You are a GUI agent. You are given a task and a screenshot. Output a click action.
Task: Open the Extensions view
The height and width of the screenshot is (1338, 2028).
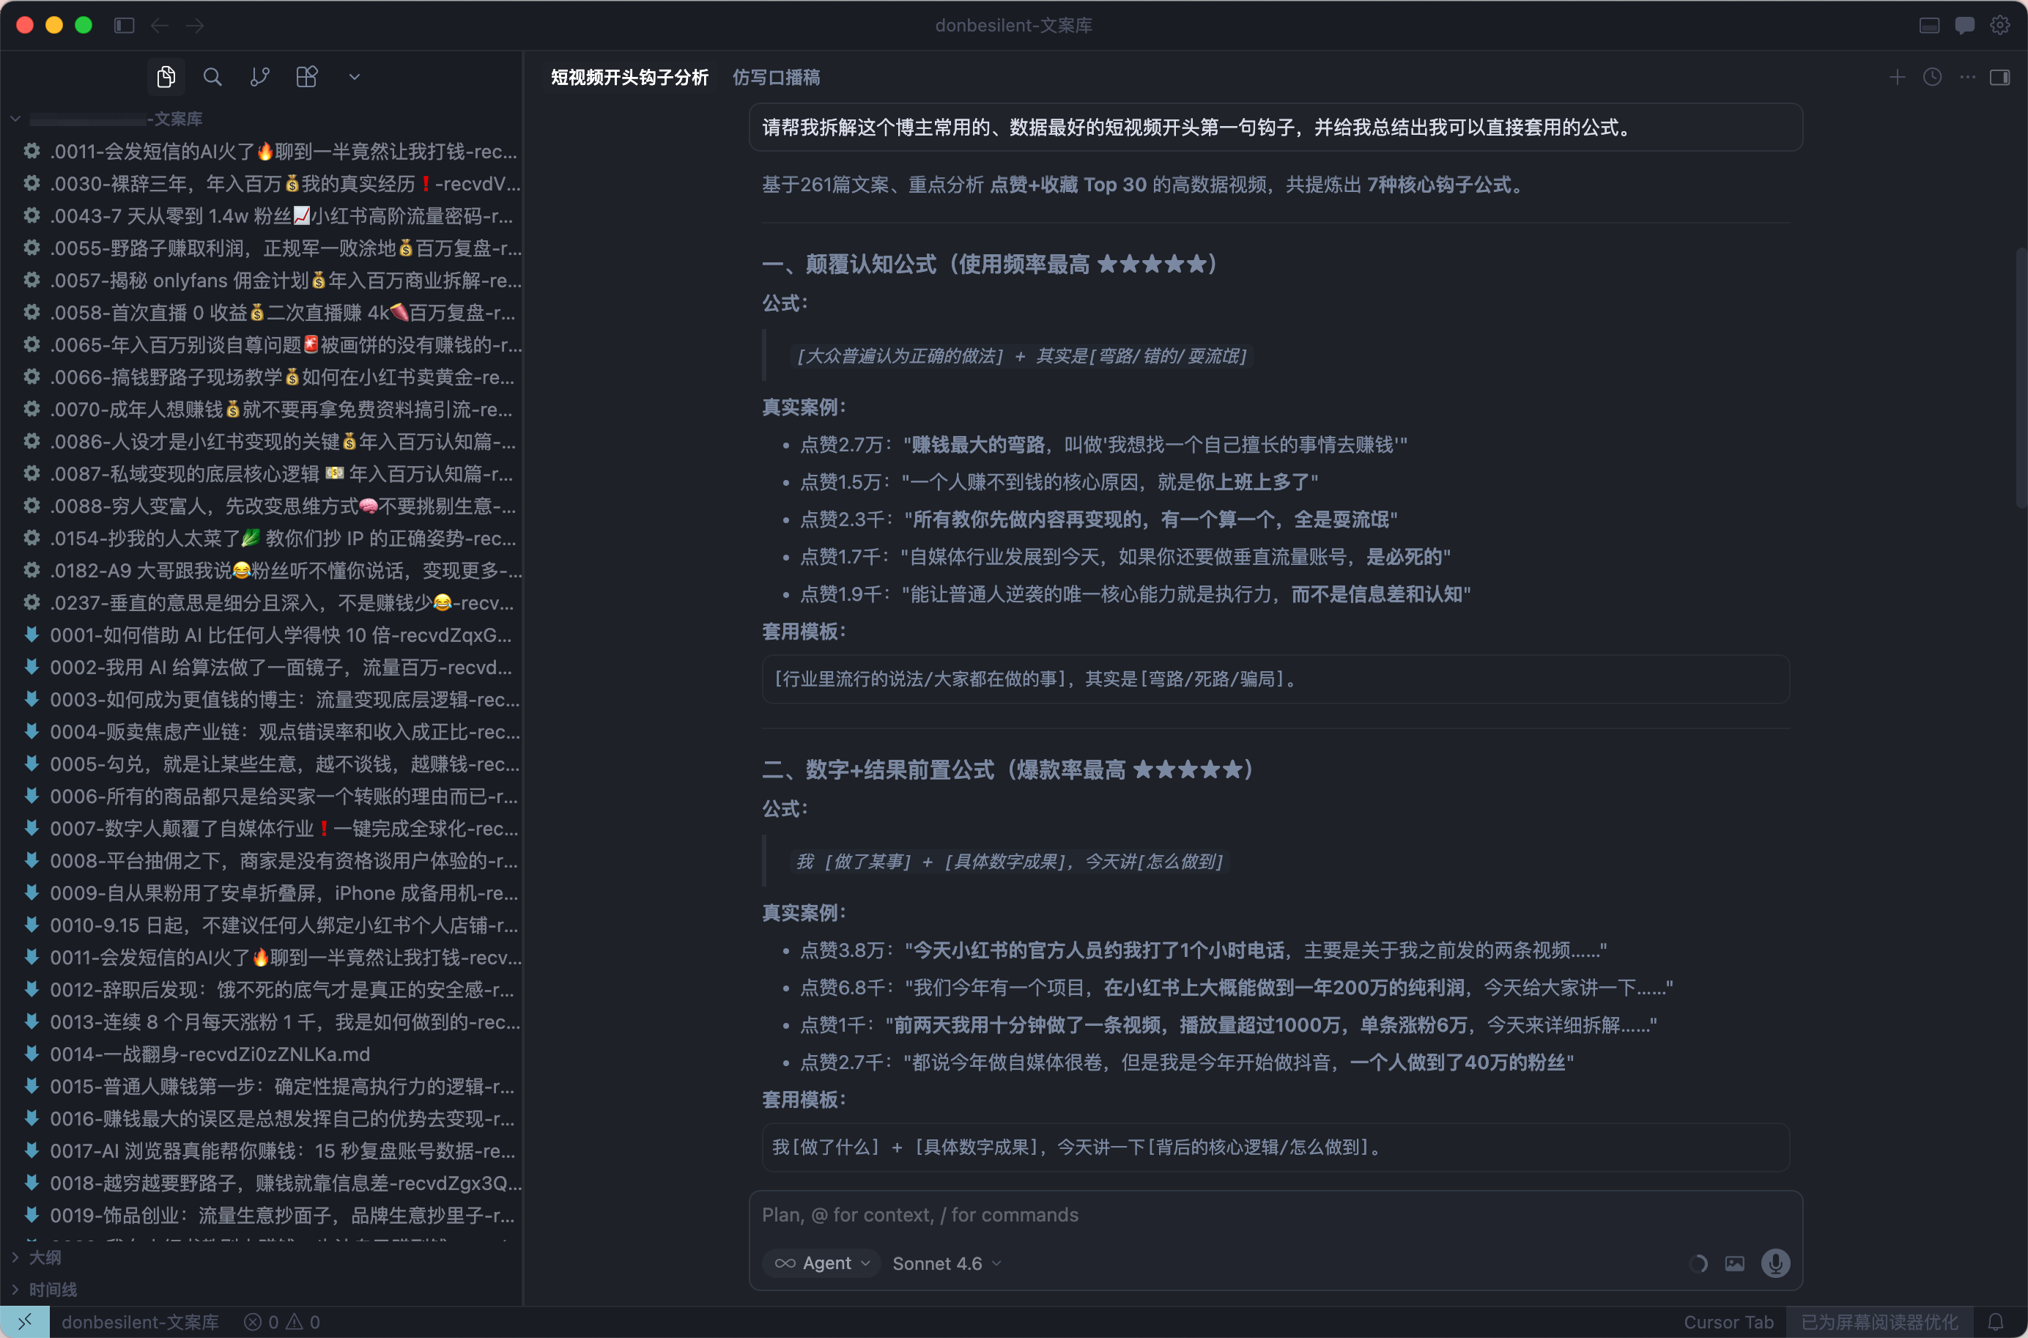point(307,77)
